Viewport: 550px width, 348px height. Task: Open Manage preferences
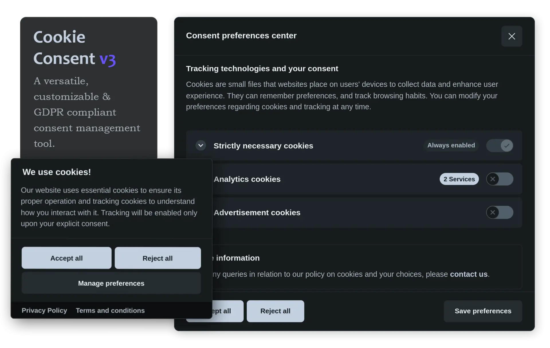[x=111, y=283]
